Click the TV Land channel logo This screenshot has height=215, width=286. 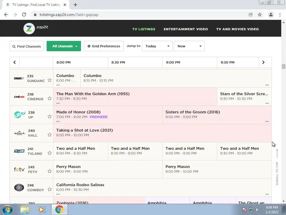tap(19, 151)
